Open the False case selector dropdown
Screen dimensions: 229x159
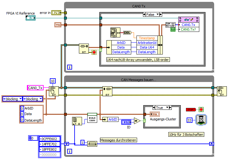tap(158, 14)
